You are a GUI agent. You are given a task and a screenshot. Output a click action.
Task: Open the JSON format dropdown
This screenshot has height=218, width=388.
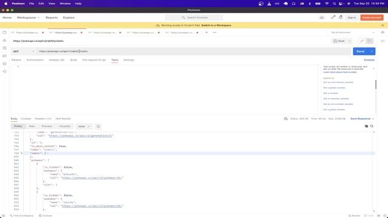pyautogui.click(x=84, y=127)
